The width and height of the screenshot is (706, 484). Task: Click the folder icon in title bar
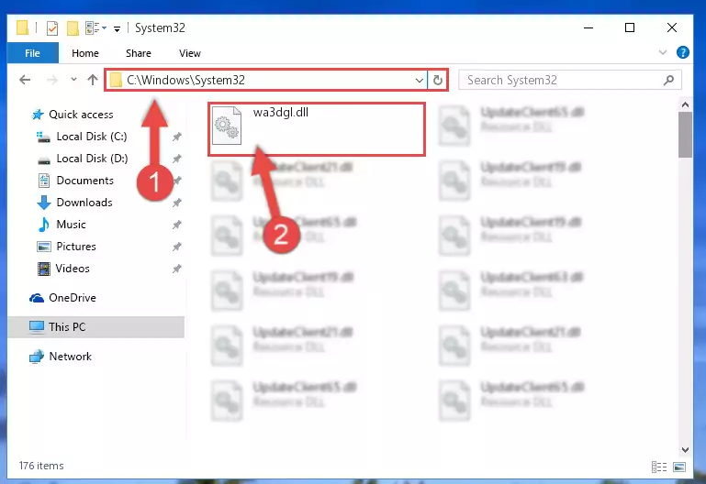coord(23,27)
